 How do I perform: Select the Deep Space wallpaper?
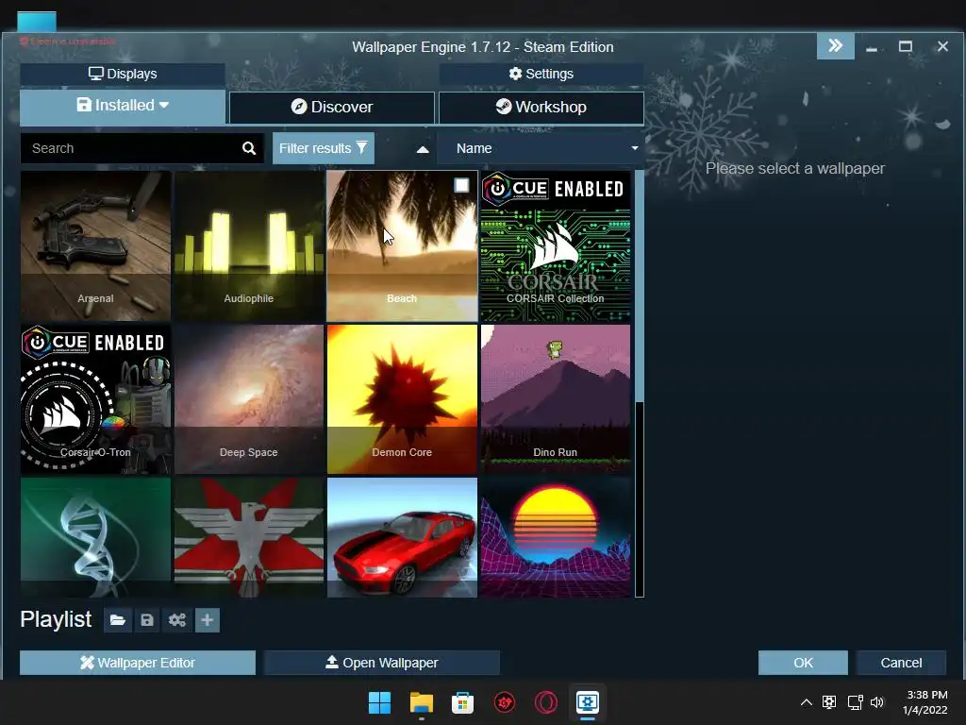coord(249,399)
